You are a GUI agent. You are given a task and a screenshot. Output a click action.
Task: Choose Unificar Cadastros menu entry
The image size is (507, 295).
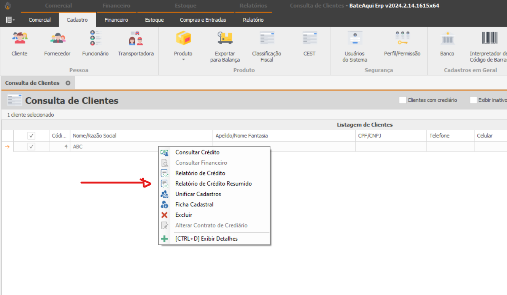[x=214, y=194]
